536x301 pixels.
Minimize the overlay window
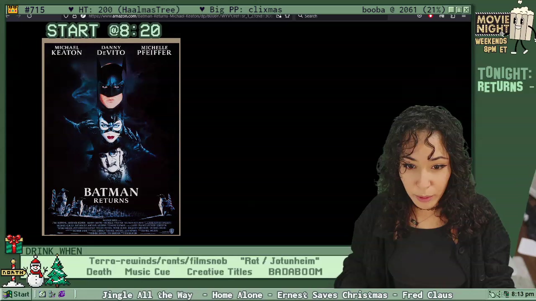point(451,10)
